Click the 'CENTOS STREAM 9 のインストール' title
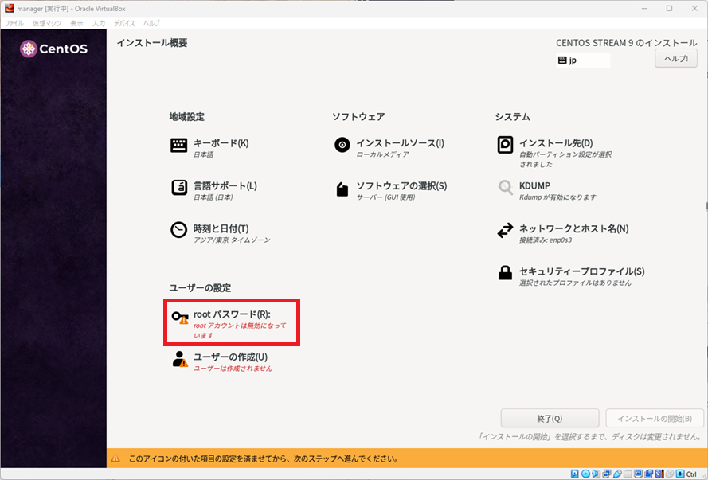Viewport: 708px width, 480px height. [627, 43]
